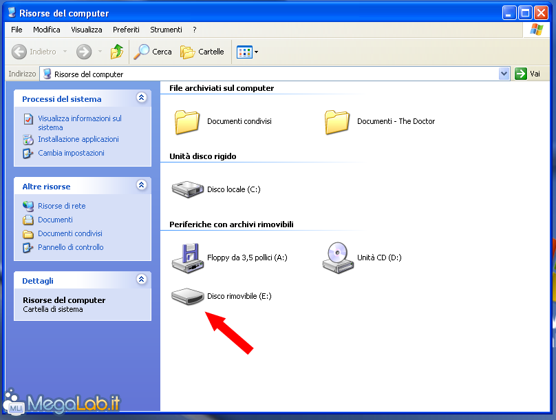
Task: Open Visualizza informazioni sul sistema link
Action: (x=80, y=123)
